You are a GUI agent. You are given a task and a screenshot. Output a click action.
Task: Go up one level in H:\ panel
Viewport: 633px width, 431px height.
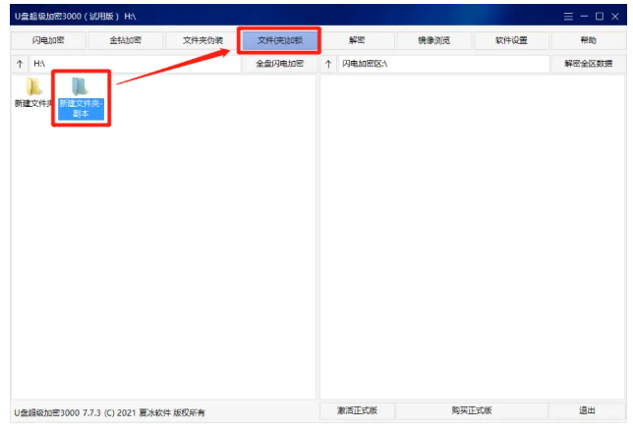click(x=20, y=64)
